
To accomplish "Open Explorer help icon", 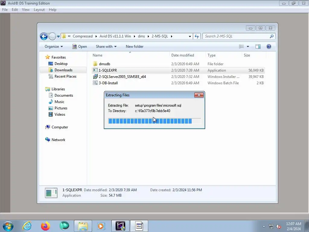I will pyautogui.click(x=269, y=47).
